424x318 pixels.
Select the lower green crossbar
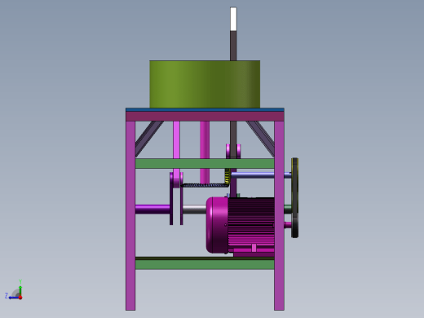[205, 264]
